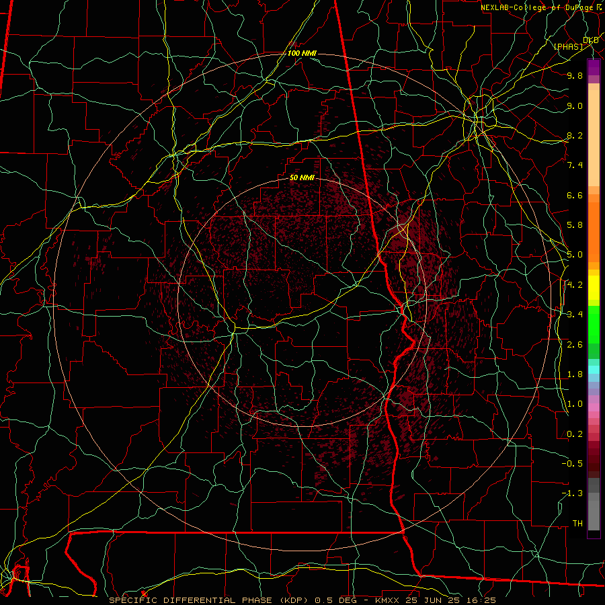Pick the cyan color bar segment near 1.8
605x605 pixels.
pos(594,370)
